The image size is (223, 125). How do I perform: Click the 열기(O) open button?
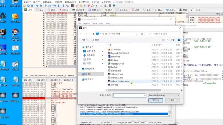coord(156,100)
